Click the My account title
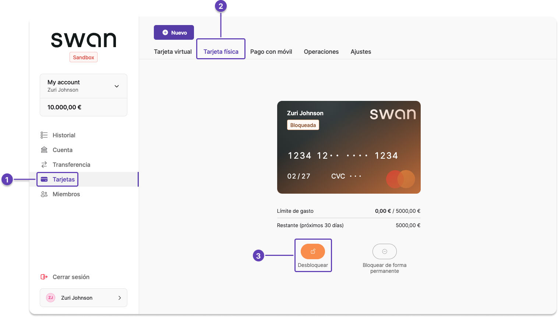Viewport: 558px width, 317px height. click(64, 82)
